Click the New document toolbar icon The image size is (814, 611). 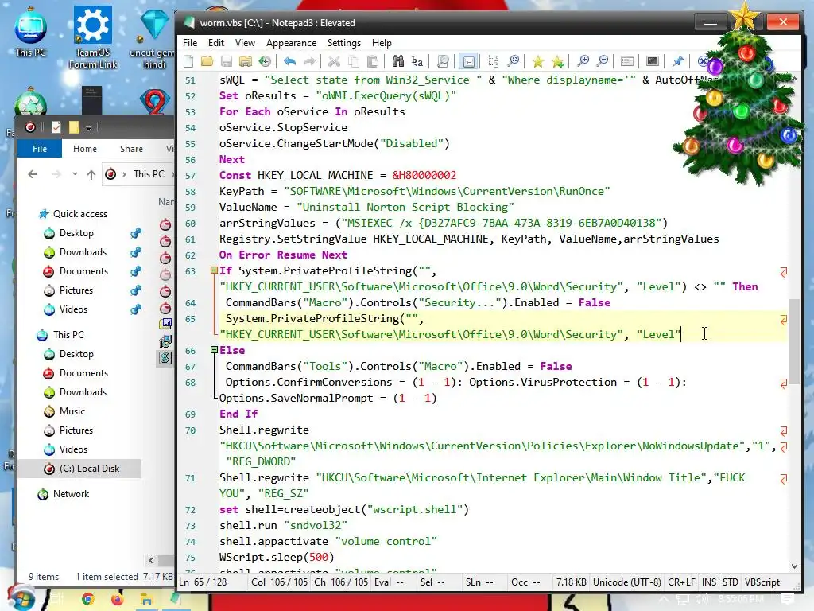[188, 61]
